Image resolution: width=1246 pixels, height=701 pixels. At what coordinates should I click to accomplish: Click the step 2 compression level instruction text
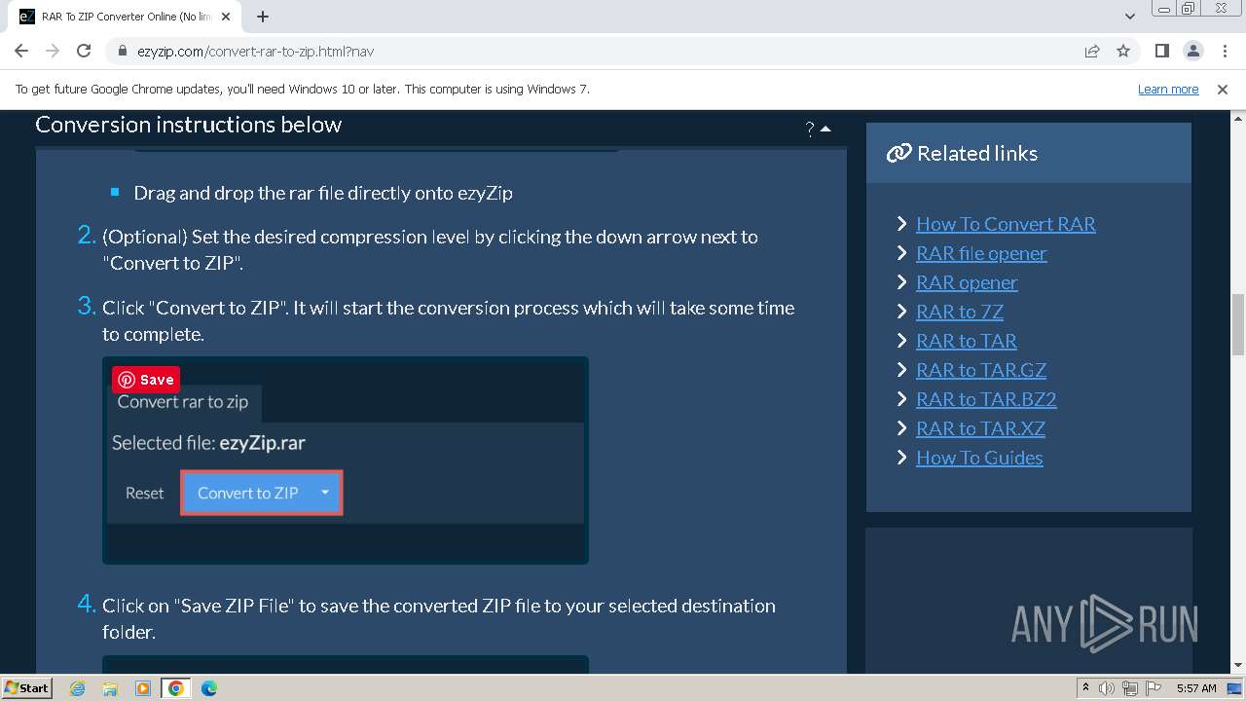tap(429, 249)
